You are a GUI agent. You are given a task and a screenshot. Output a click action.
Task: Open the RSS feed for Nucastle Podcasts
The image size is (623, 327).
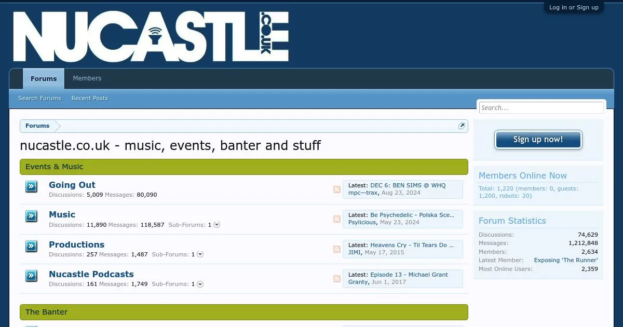[337, 279]
